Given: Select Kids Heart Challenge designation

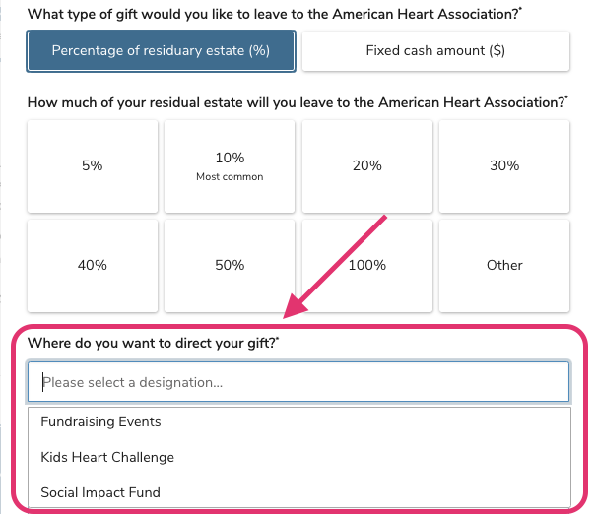Looking at the screenshot, I should [107, 457].
